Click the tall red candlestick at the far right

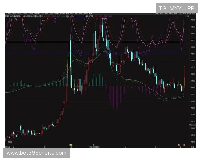point(185,76)
